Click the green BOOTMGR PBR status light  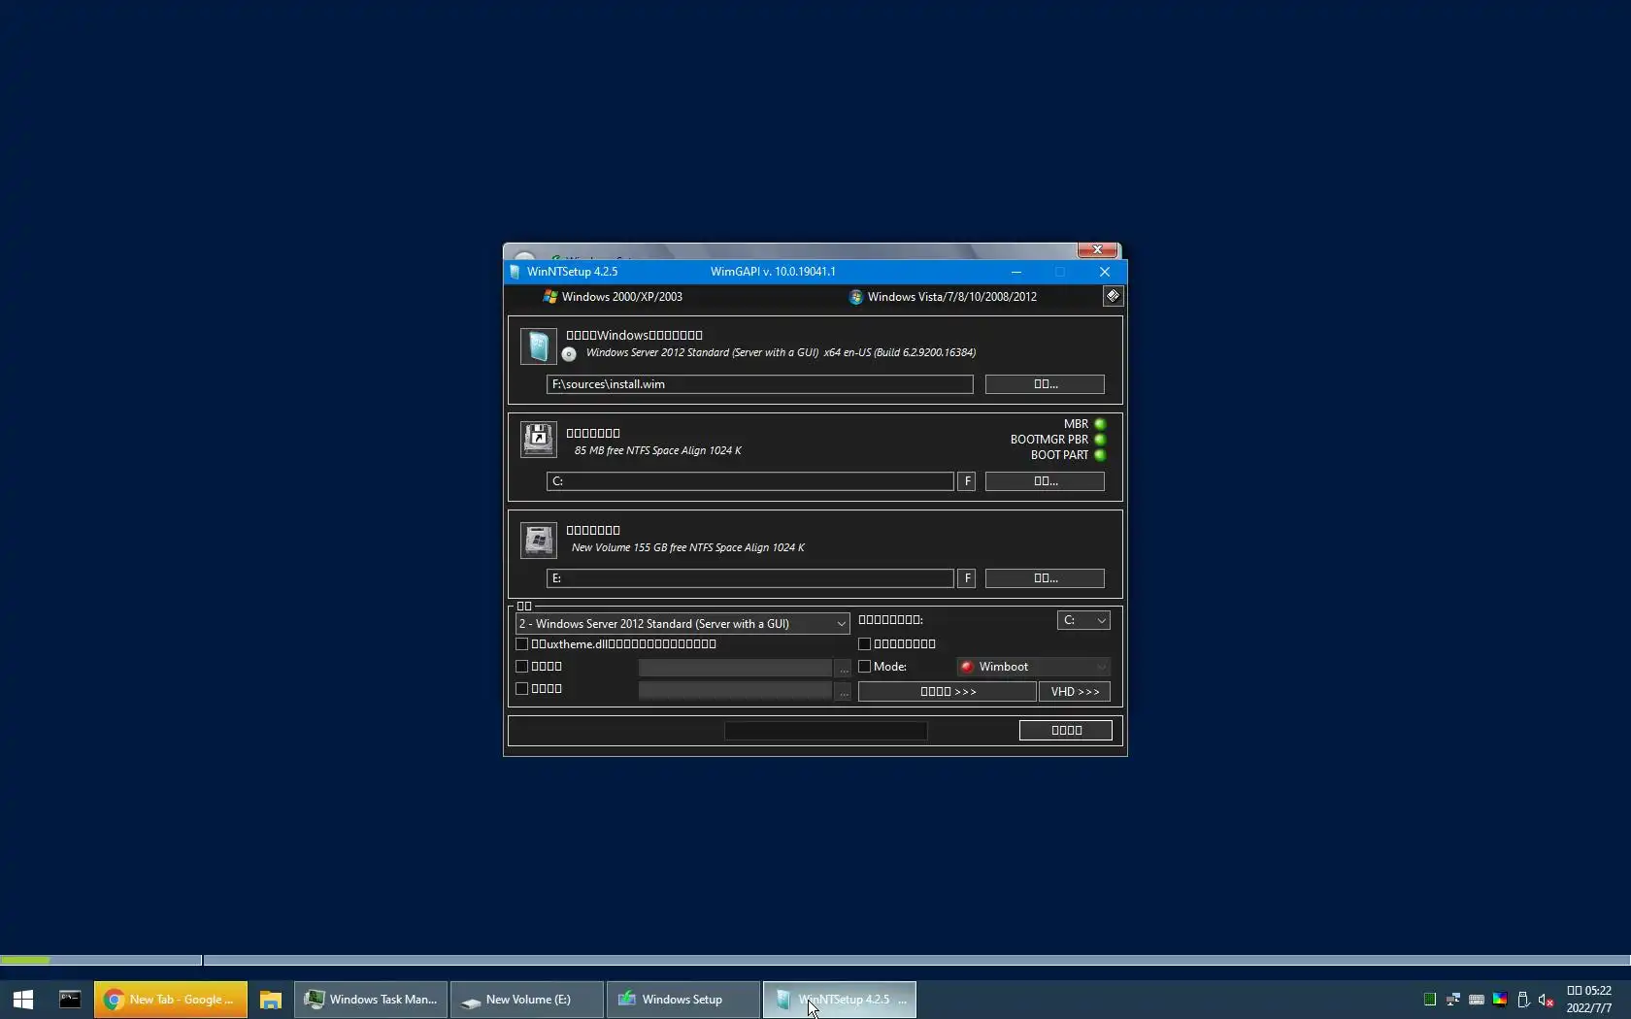1100,440
